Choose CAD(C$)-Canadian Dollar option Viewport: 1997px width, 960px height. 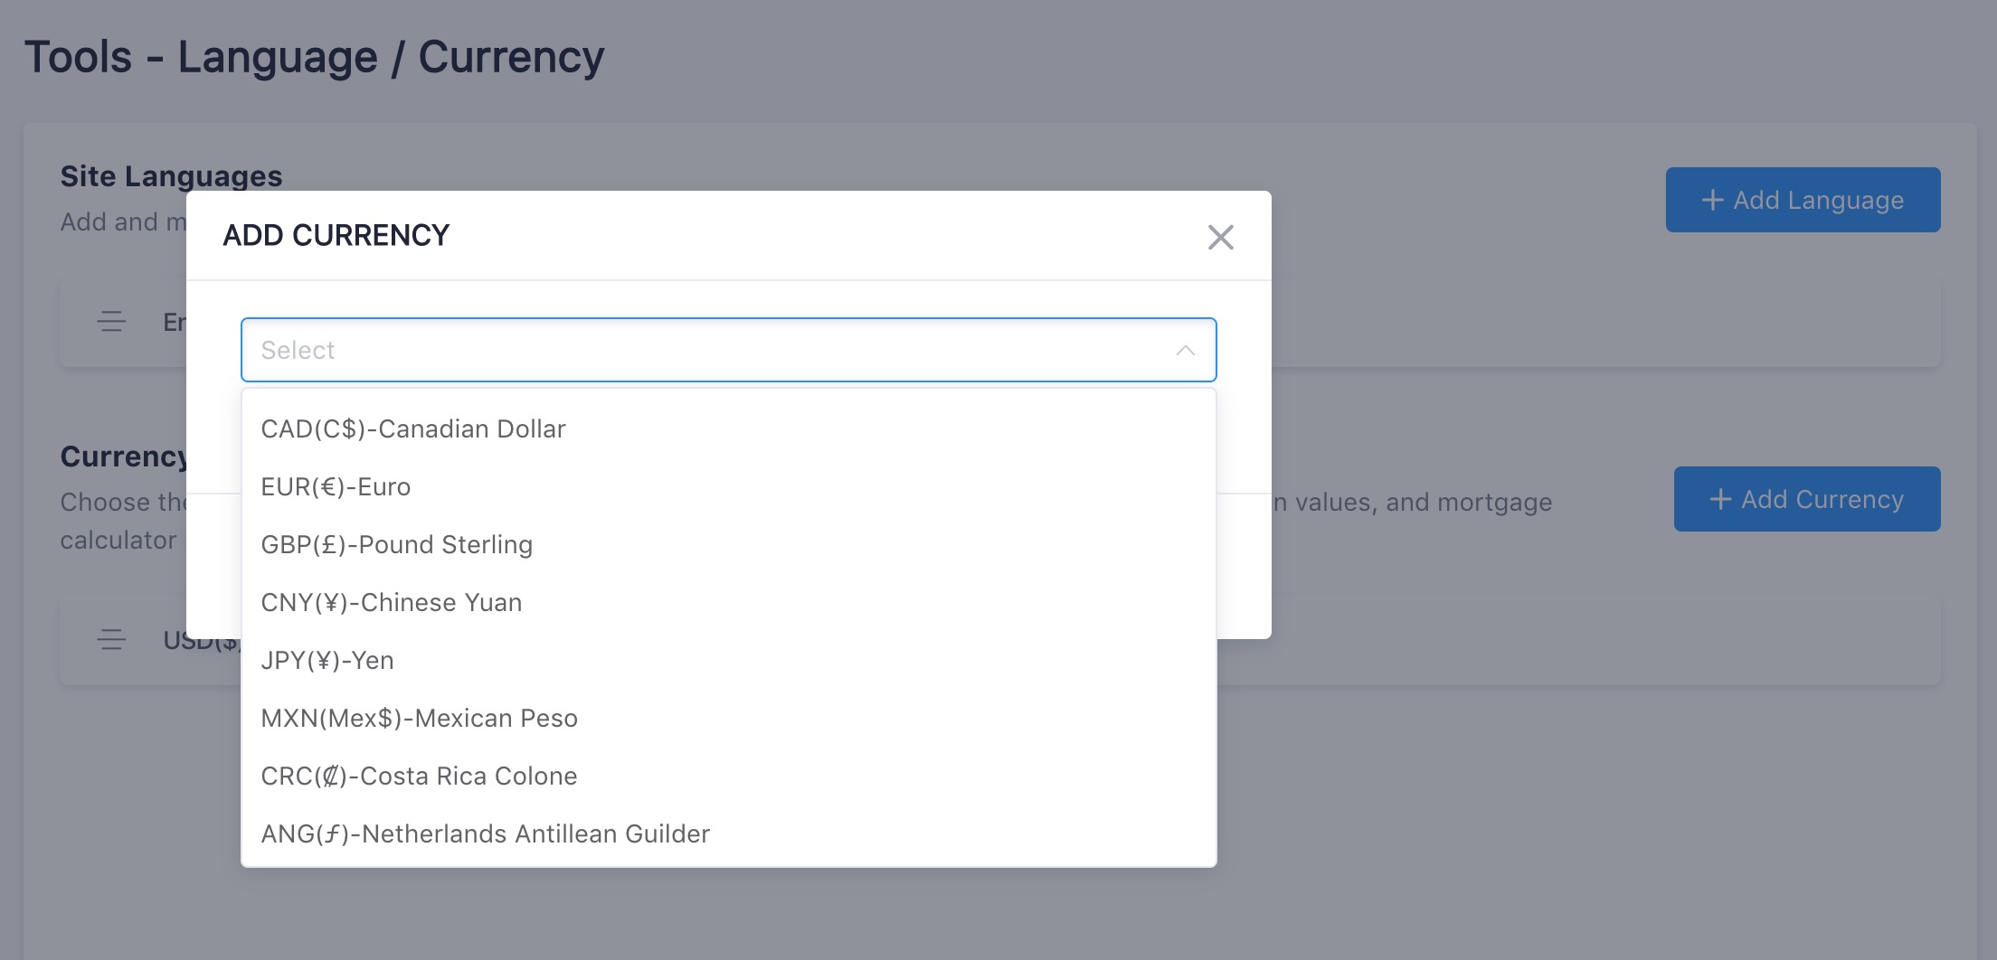point(728,428)
